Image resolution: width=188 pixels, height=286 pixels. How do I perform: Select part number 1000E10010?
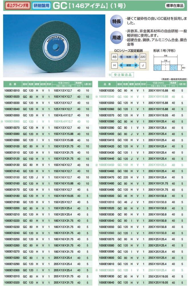tap(12, 90)
